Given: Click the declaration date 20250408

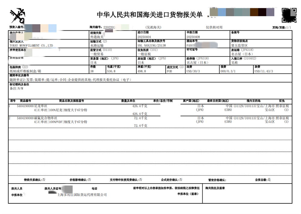Looking at the screenshot, I should [x=193, y=37].
